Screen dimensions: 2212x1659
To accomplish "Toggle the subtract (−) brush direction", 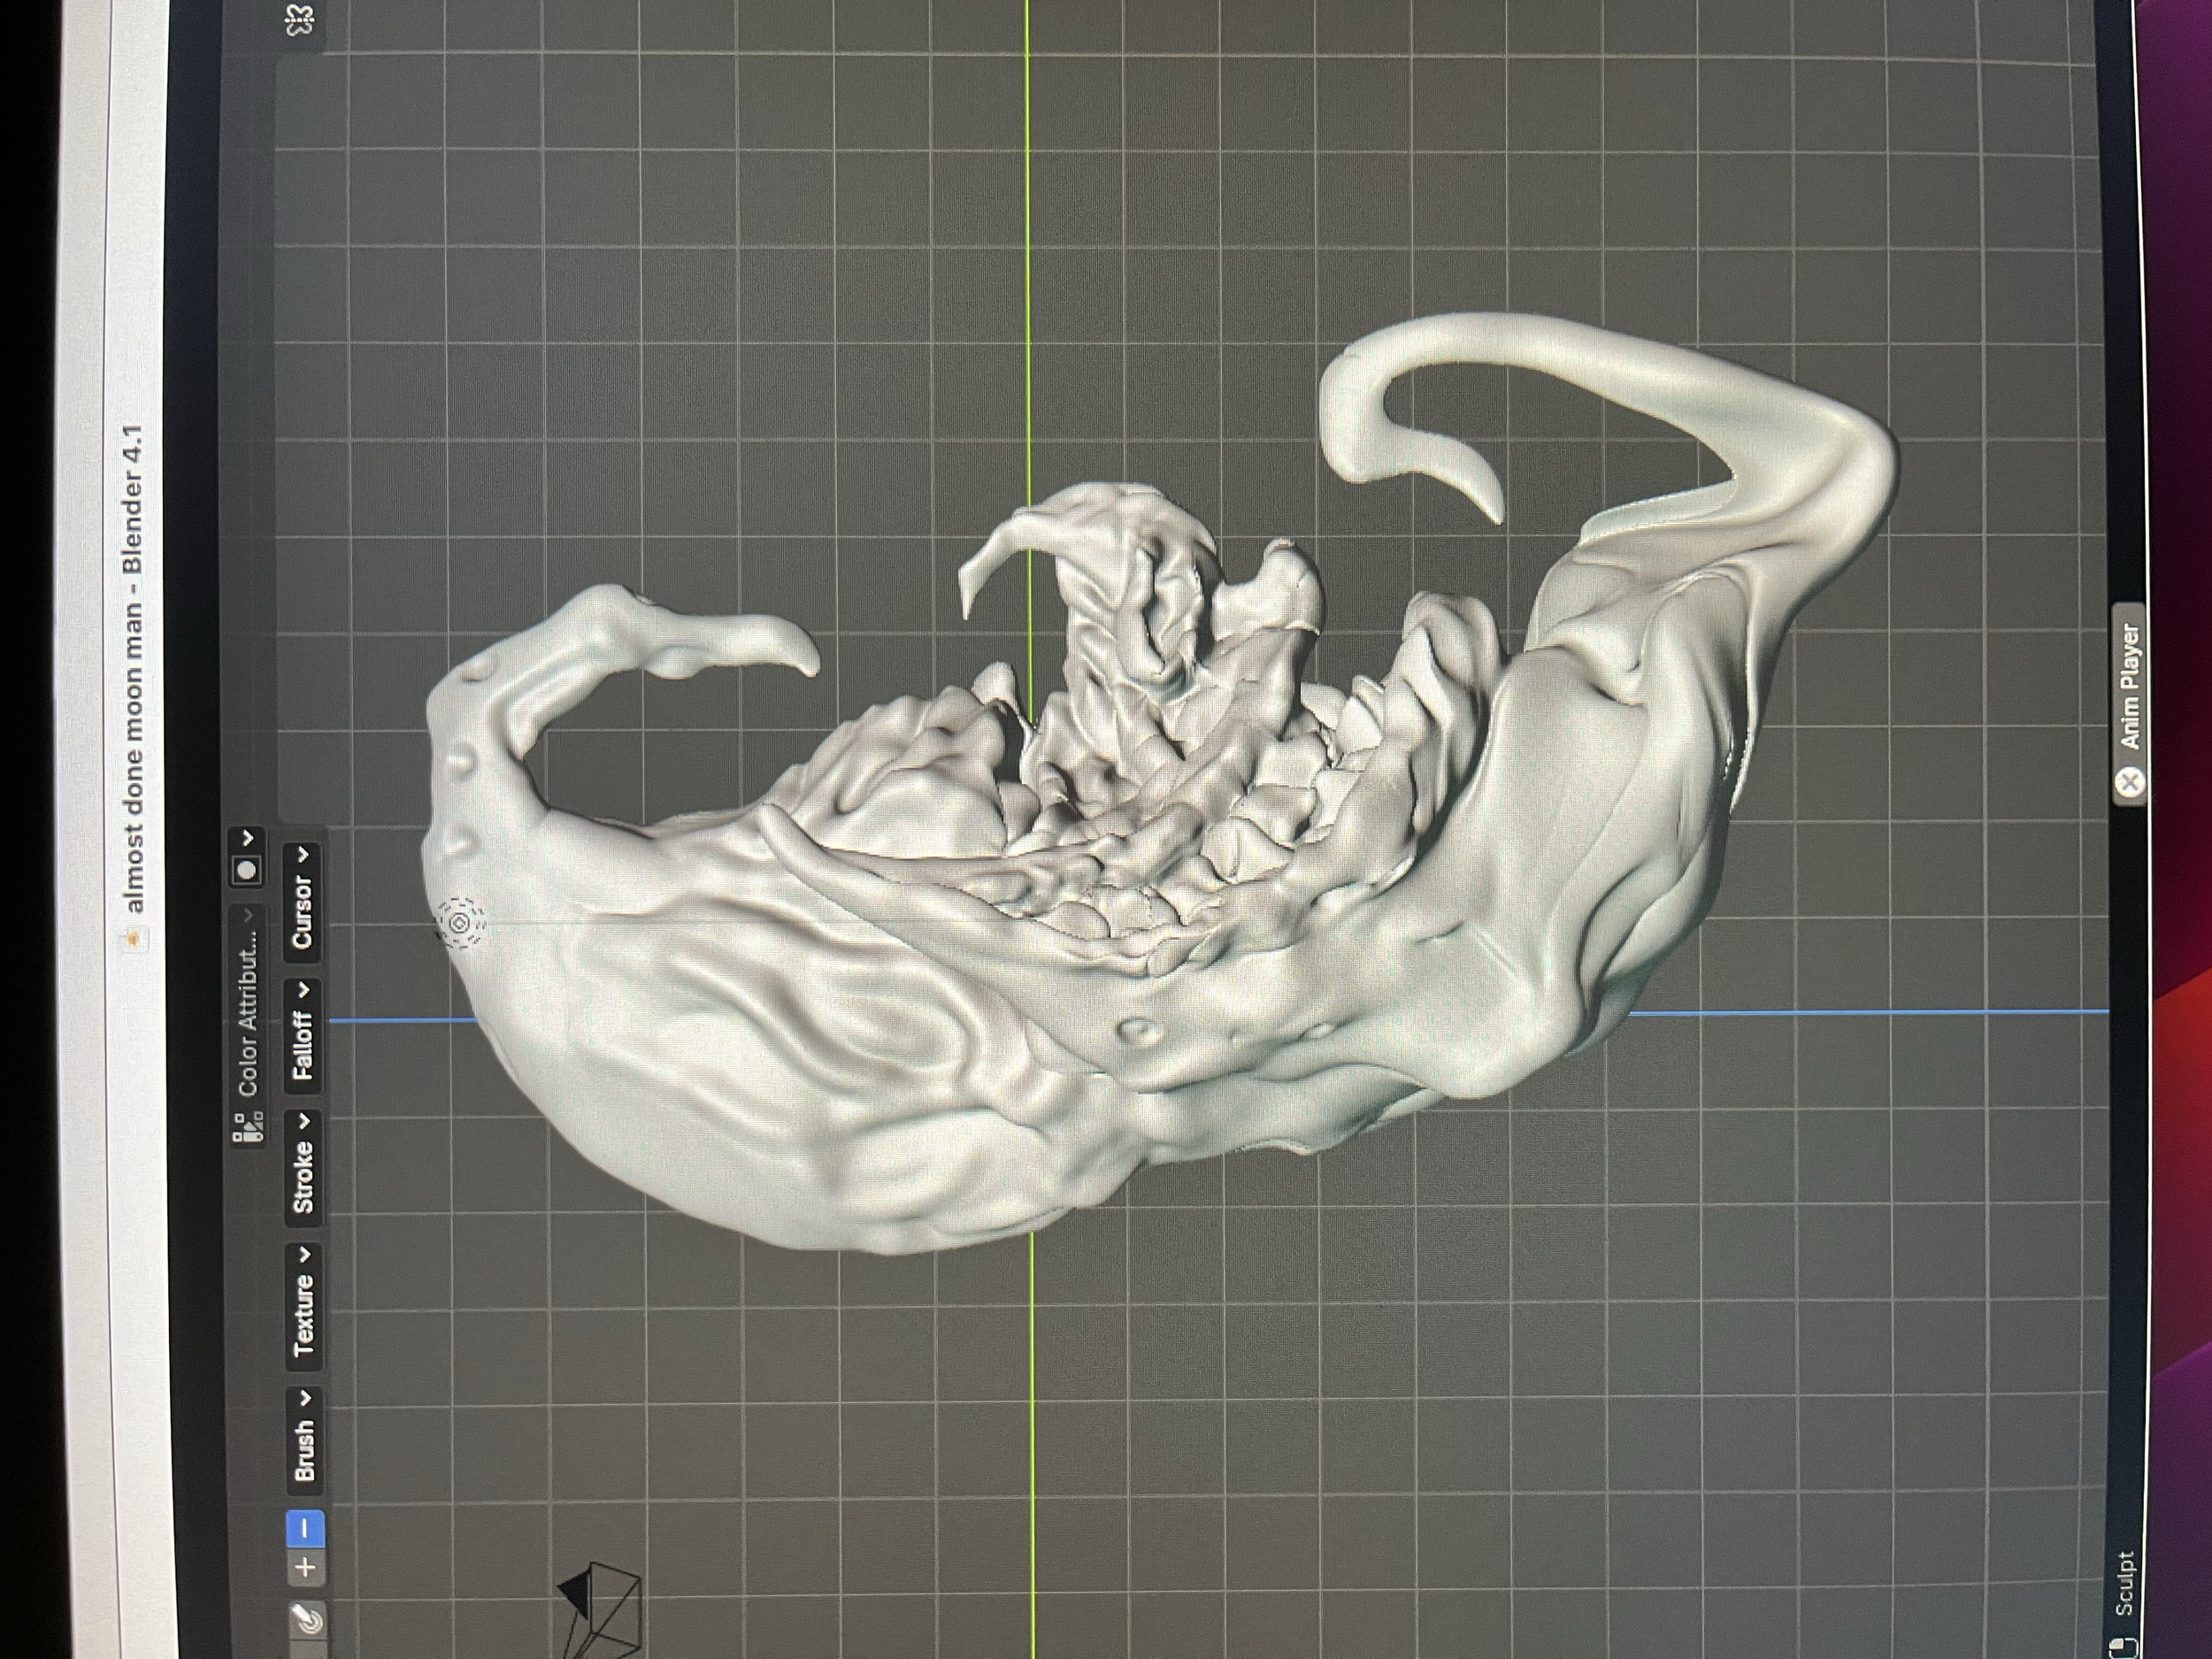I will click(306, 1528).
